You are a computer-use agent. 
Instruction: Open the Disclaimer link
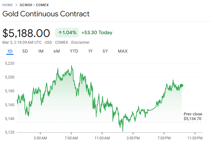coord(81,42)
